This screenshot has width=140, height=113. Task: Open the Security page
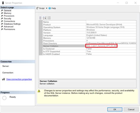tap(7, 18)
